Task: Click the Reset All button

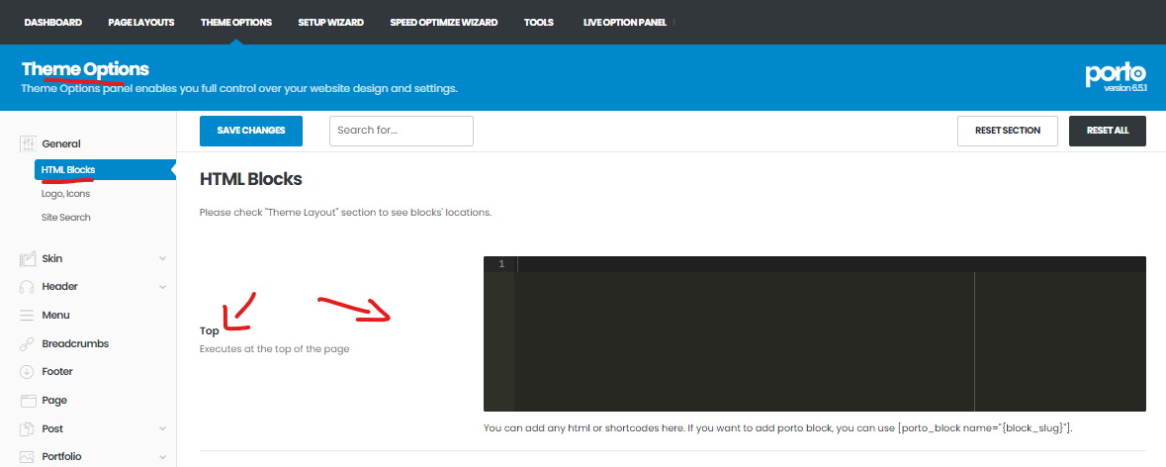Action: pyautogui.click(x=1108, y=131)
